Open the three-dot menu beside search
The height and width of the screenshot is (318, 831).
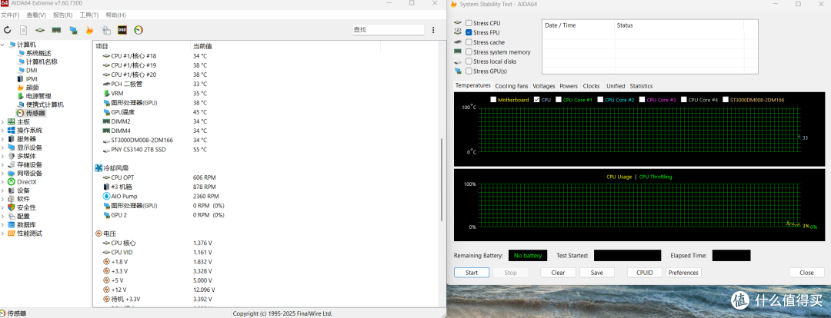[433, 30]
